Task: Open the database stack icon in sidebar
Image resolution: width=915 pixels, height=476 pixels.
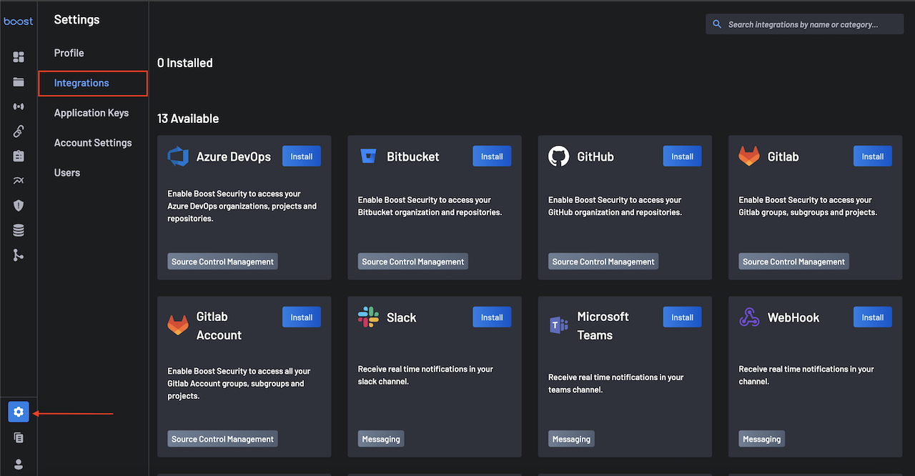Action: (19, 230)
